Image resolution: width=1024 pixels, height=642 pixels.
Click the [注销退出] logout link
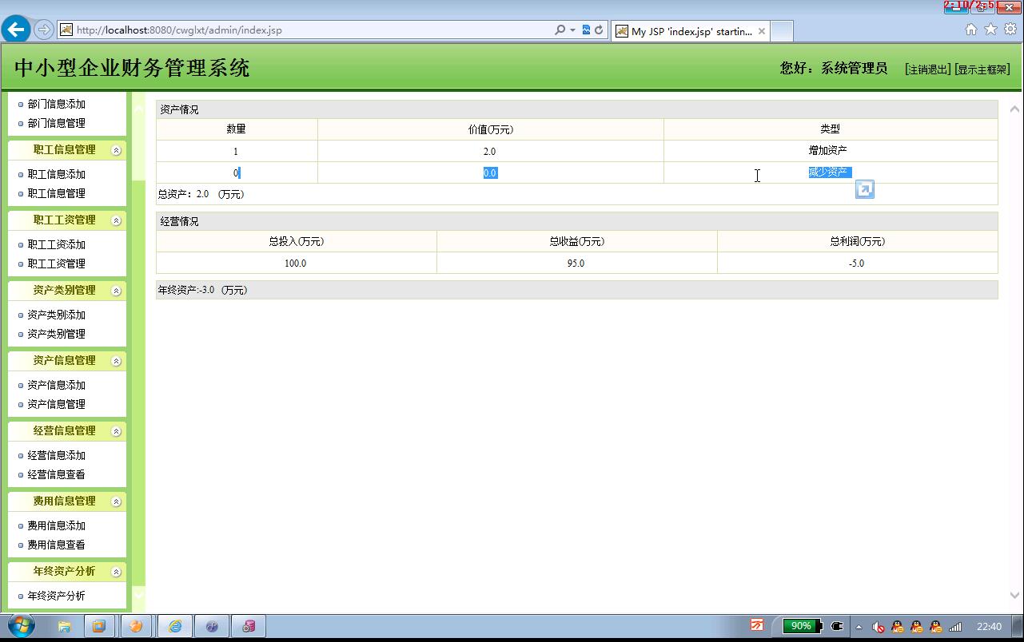pyautogui.click(x=928, y=69)
